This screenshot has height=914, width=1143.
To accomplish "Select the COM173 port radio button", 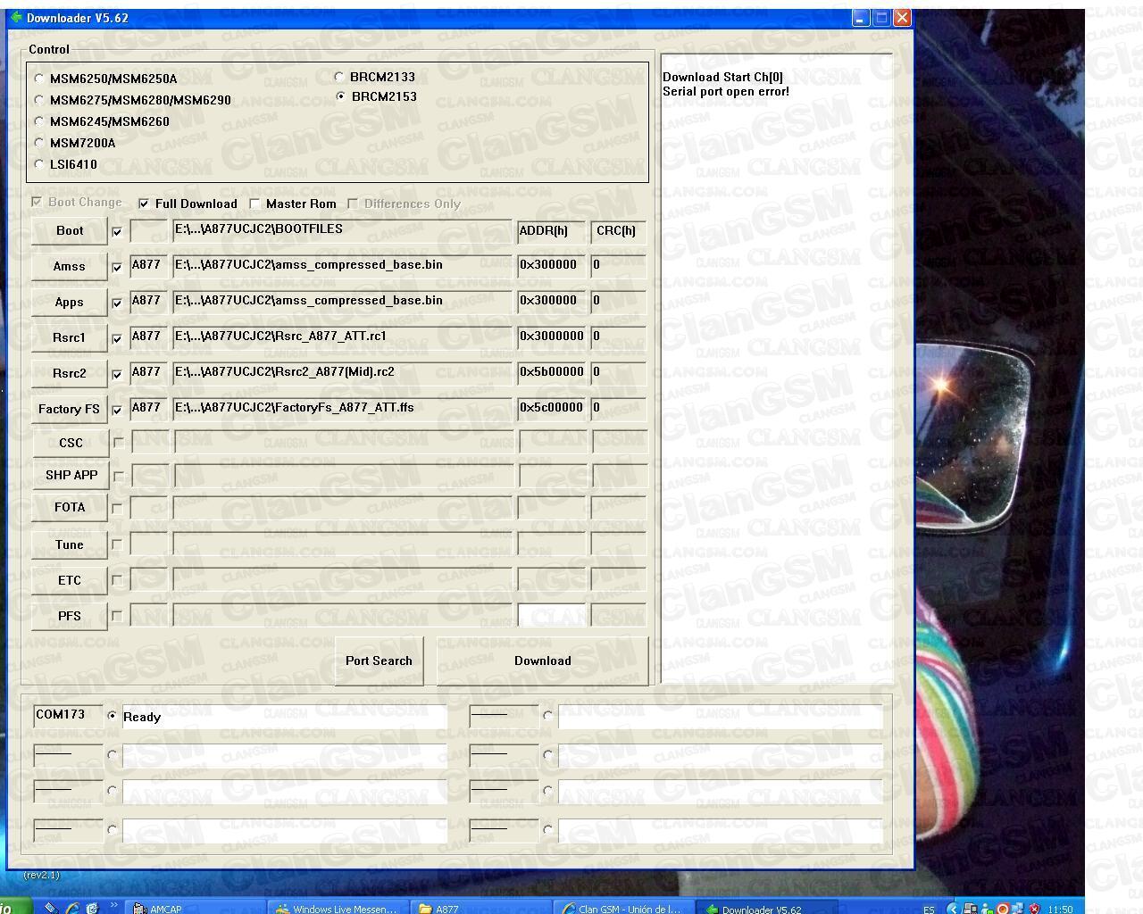I will click(112, 716).
